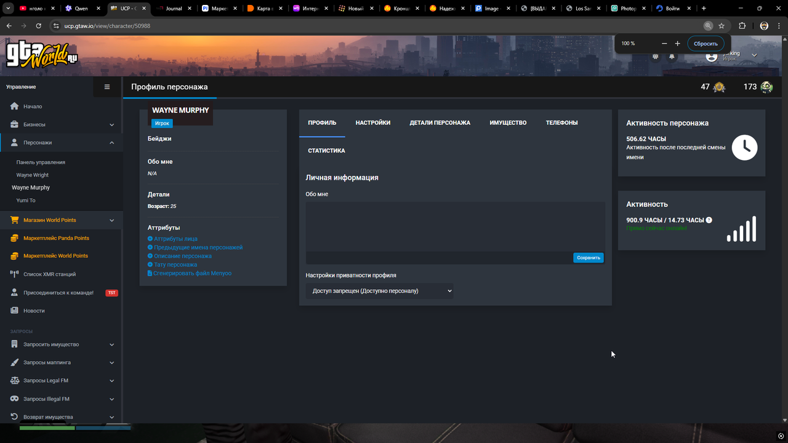The width and height of the screenshot is (788, 443).
Task: Open the browser extensions puzzle icon
Action: (x=742, y=26)
